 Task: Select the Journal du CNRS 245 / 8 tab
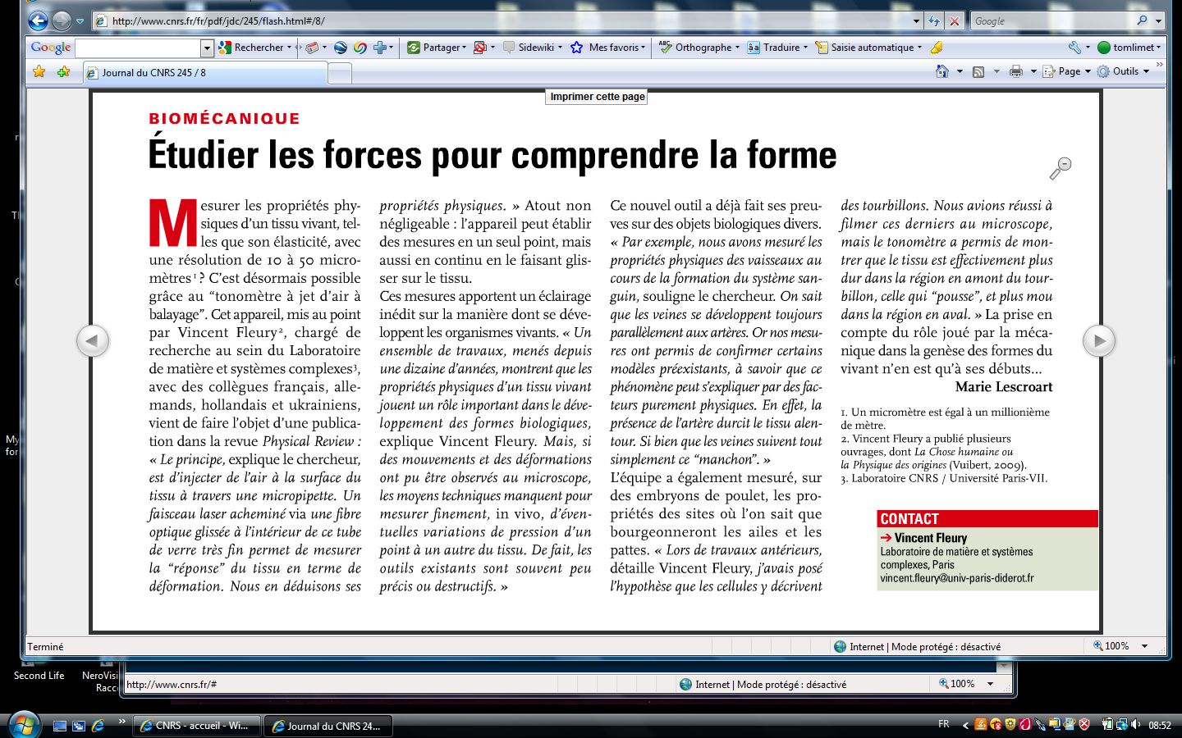click(x=205, y=73)
